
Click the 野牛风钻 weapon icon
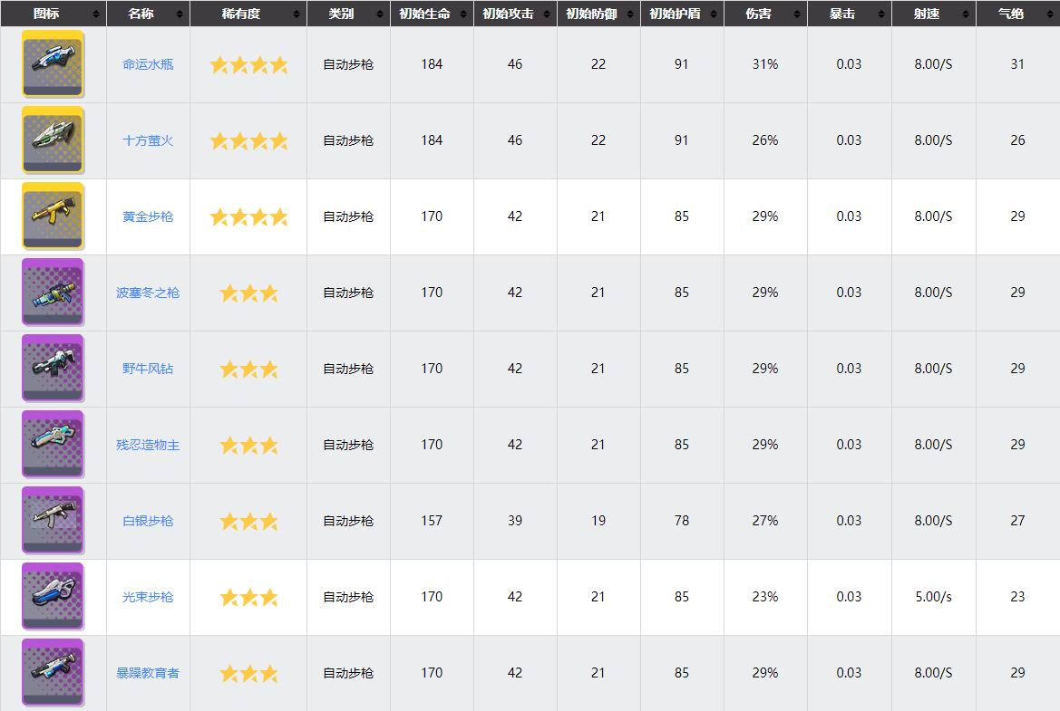(x=53, y=369)
